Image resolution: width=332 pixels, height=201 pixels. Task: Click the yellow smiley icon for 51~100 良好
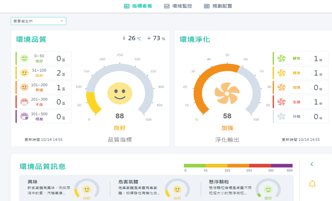pyautogui.click(x=24, y=73)
